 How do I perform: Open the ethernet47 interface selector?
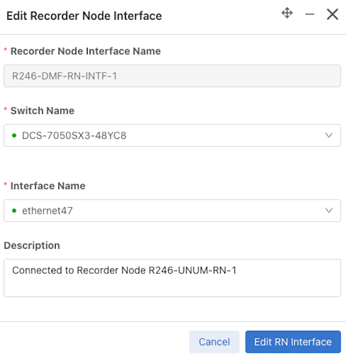point(172,210)
